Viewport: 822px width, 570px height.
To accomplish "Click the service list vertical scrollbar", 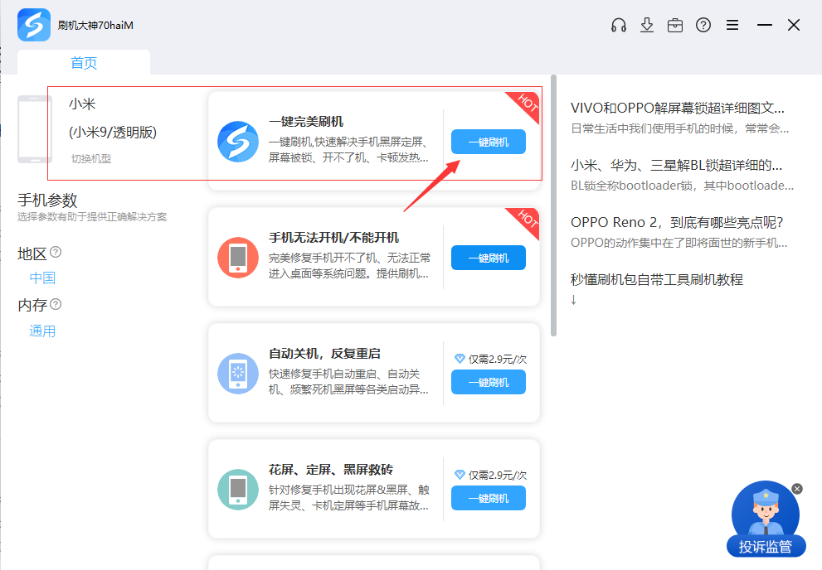I will point(553,205).
